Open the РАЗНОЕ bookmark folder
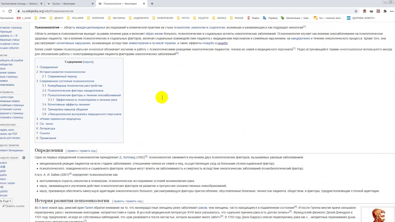The height and width of the screenshot is (222, 395). coord(237,18)
